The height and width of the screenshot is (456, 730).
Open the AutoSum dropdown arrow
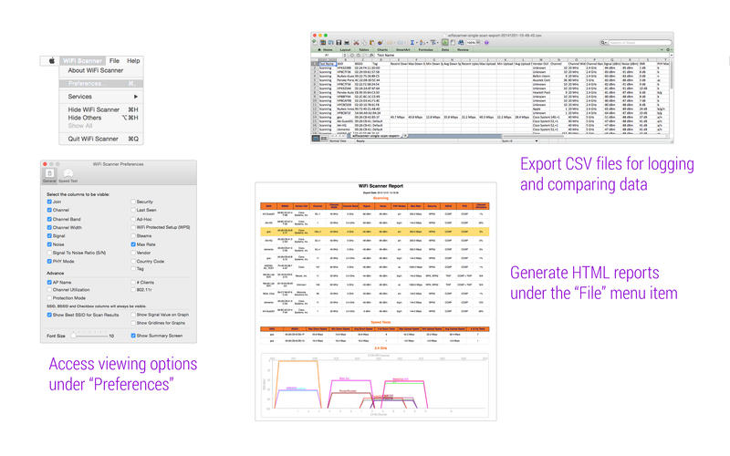pyautogui.click(x=417, y=42)
